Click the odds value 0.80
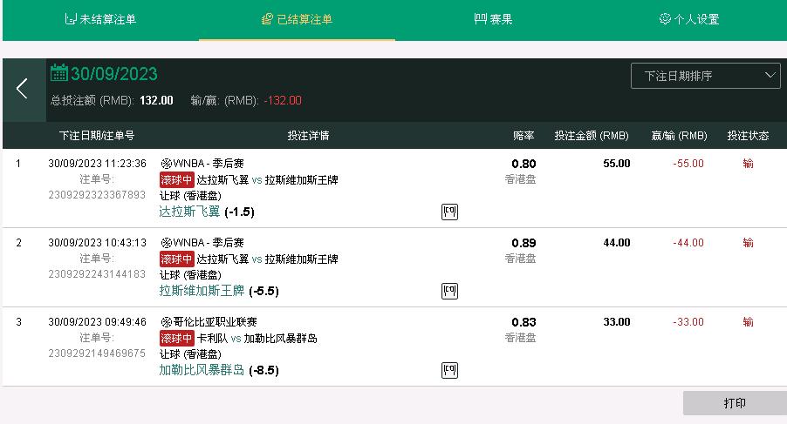The image size is (787, 424). (524, 164)
